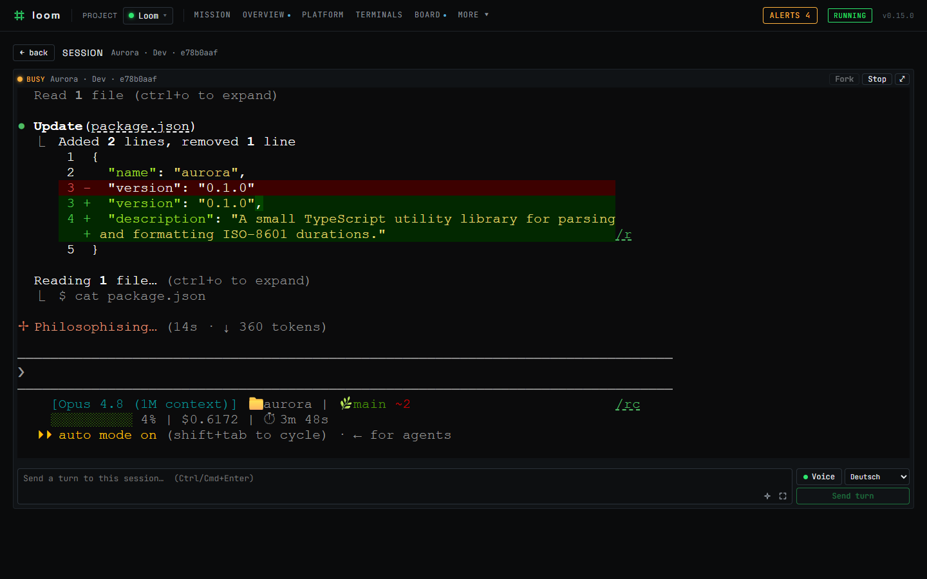Click the '[Opus 4.8 (1M context)]' label
Screen dimensions: 927x579
(144, 404)
